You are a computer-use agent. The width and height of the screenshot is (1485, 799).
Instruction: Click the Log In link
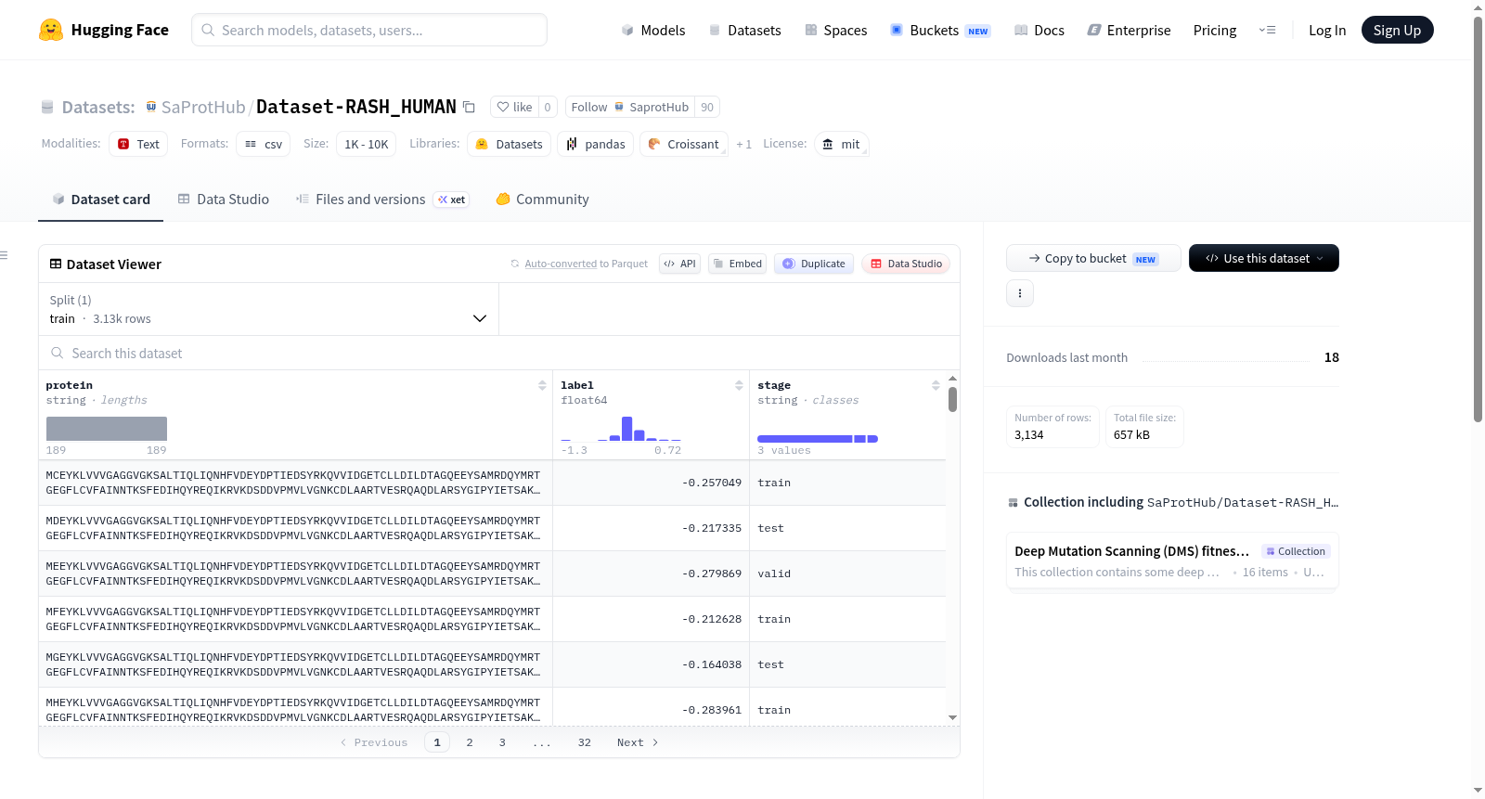tap(1327, 30)
